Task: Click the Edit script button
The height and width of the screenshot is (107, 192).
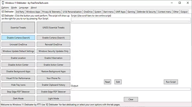Action: 118,82
